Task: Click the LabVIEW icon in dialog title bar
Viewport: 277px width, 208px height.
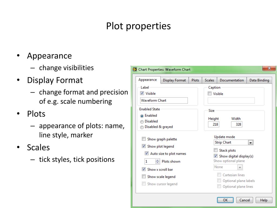Action: (x=135, y=69)
